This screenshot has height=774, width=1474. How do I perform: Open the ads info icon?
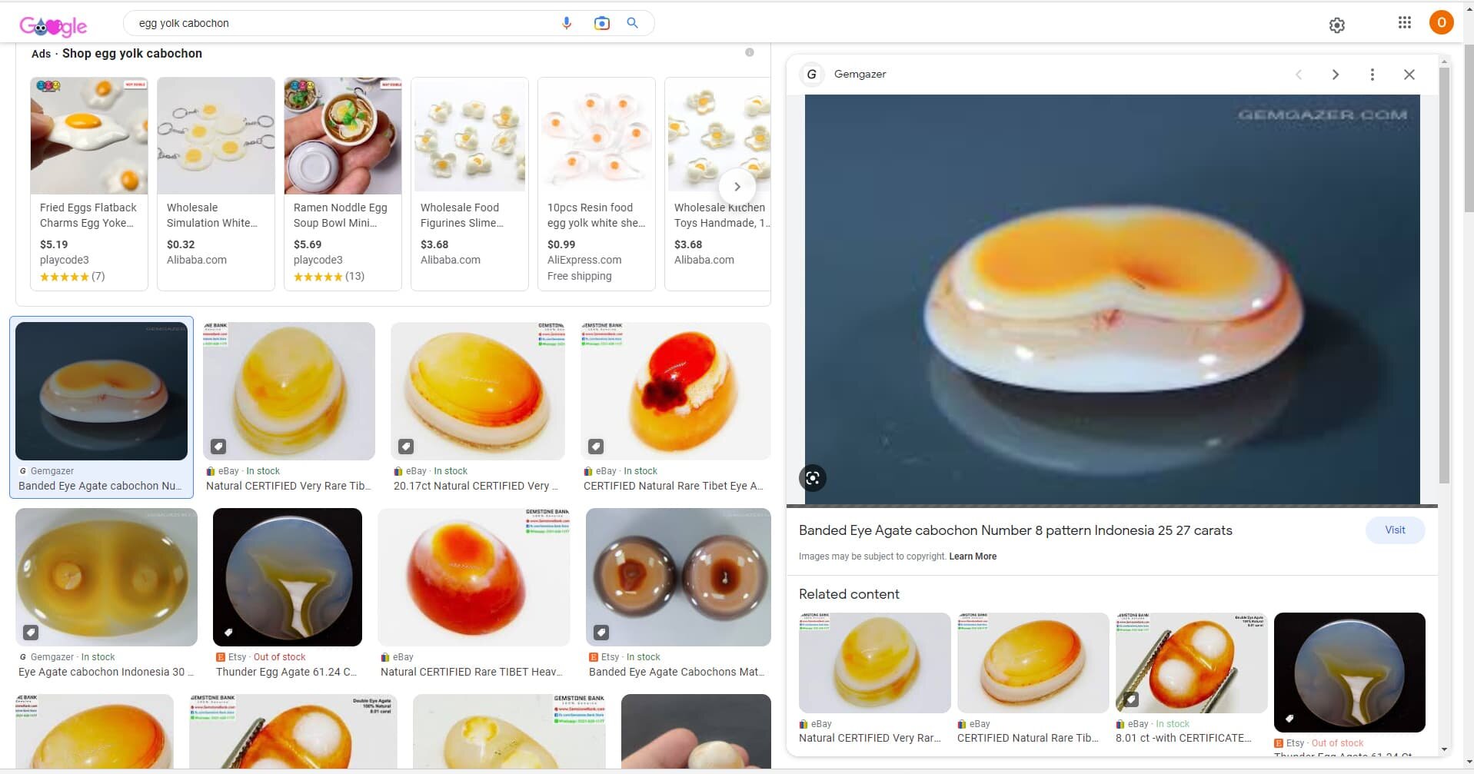click(x=749, y=52)
